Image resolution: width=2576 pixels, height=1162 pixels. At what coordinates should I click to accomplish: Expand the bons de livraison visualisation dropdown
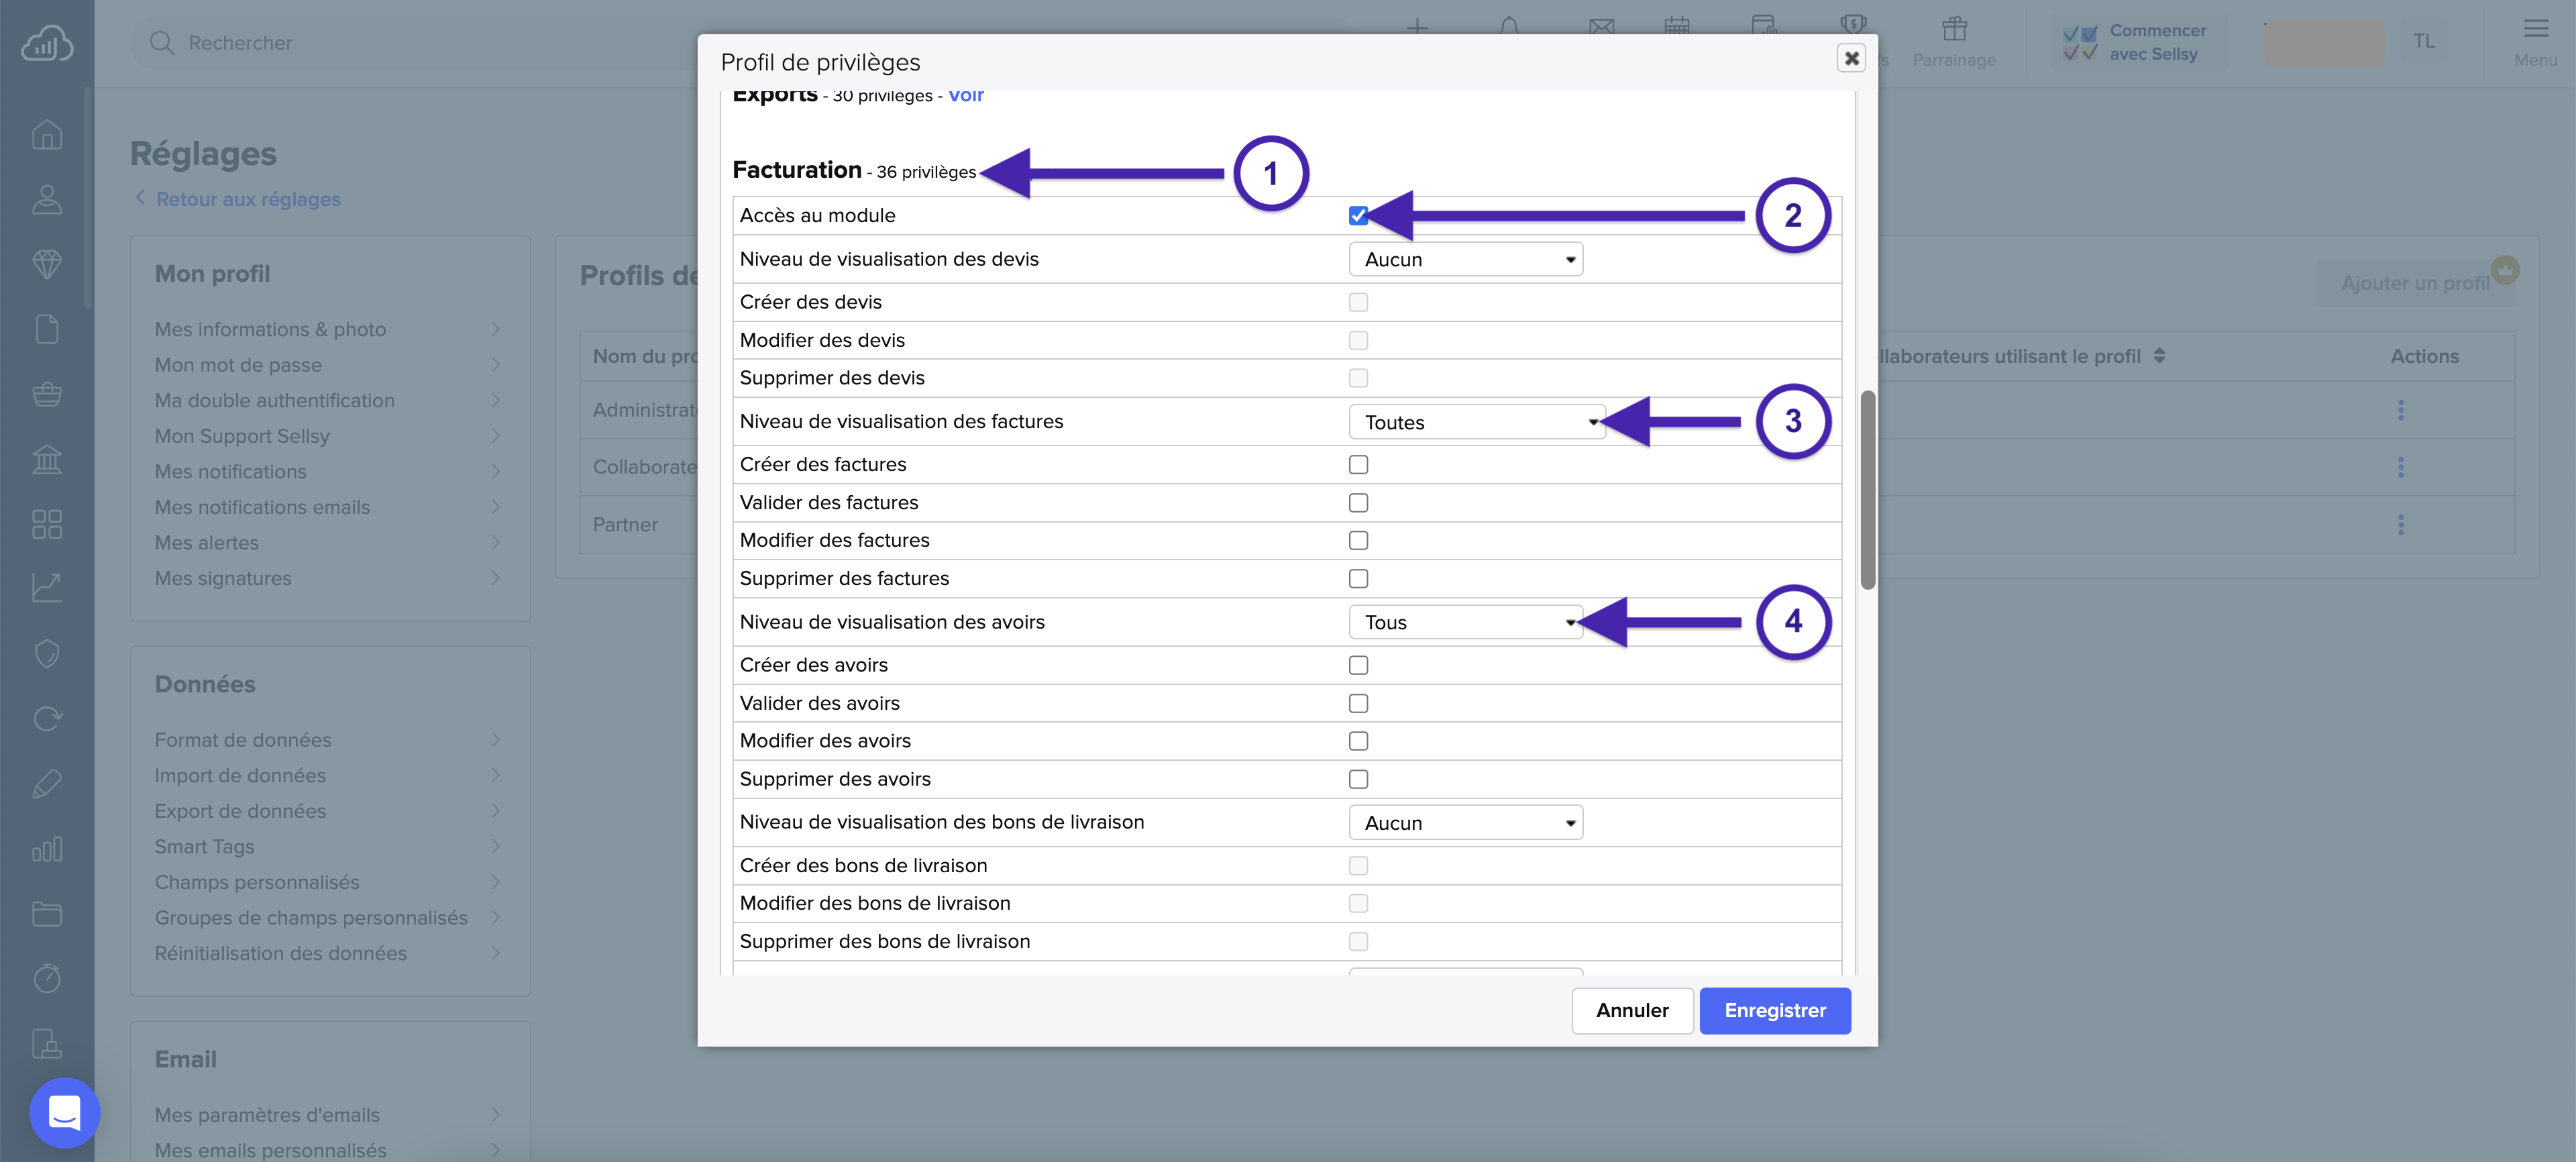[1465, 823]
